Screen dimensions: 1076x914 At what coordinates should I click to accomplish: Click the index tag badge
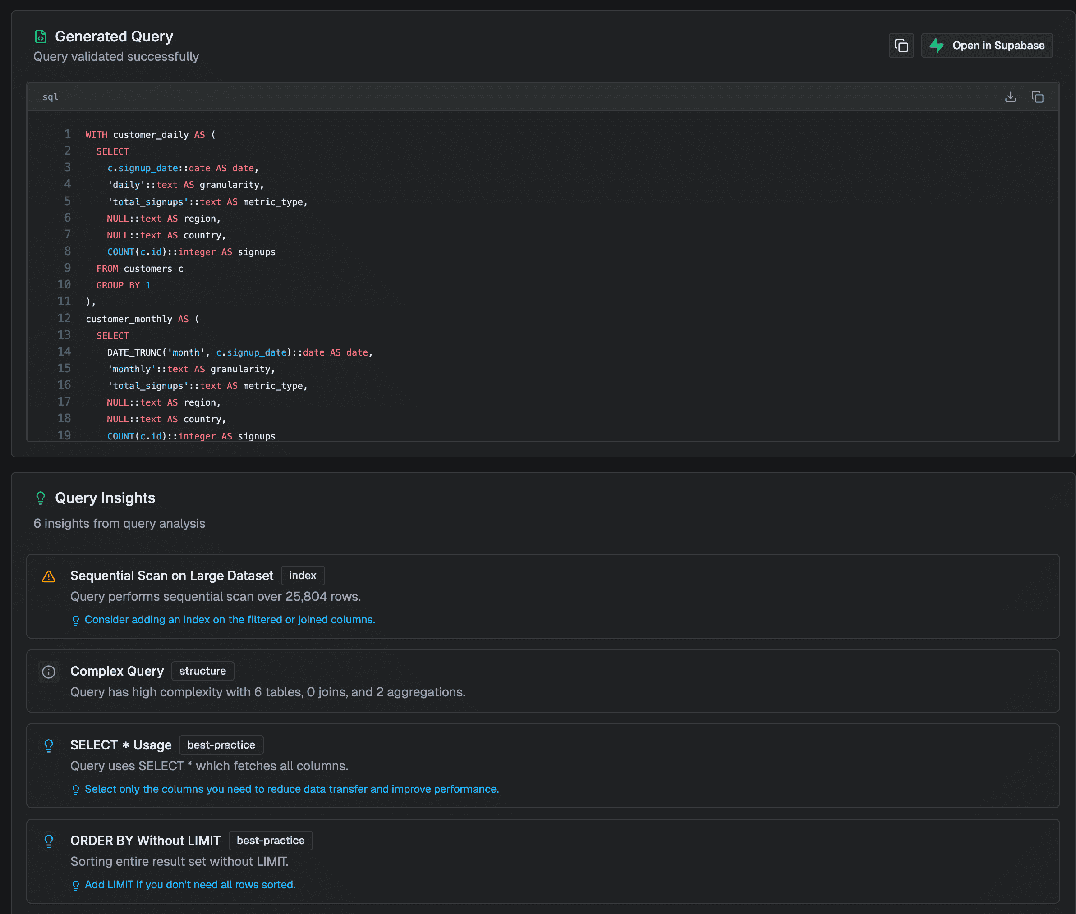tap(302, 576)
